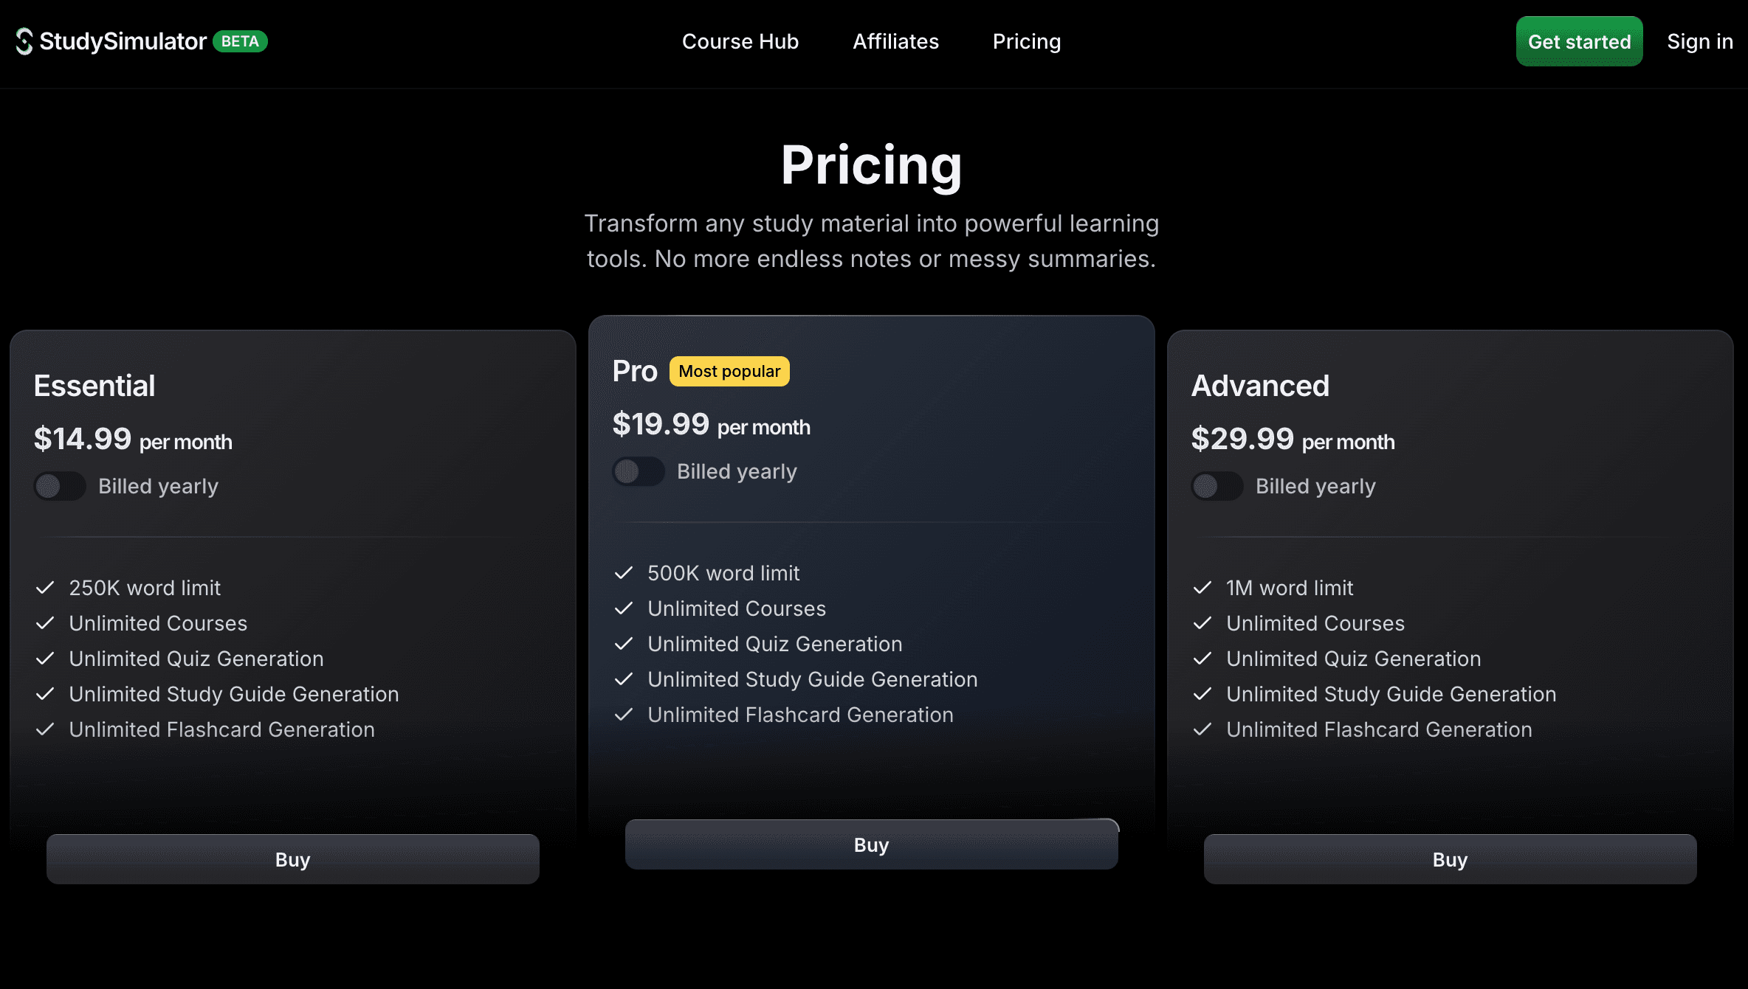Viewport: 1748px width, 989px height.
Task: Click the StudySimulator brand name
Action: [x=123, y=41]
